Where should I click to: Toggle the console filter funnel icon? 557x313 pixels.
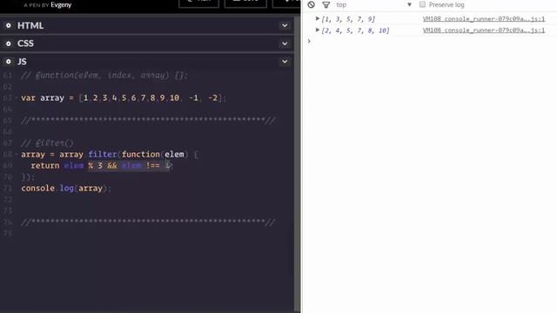(325, 4)
